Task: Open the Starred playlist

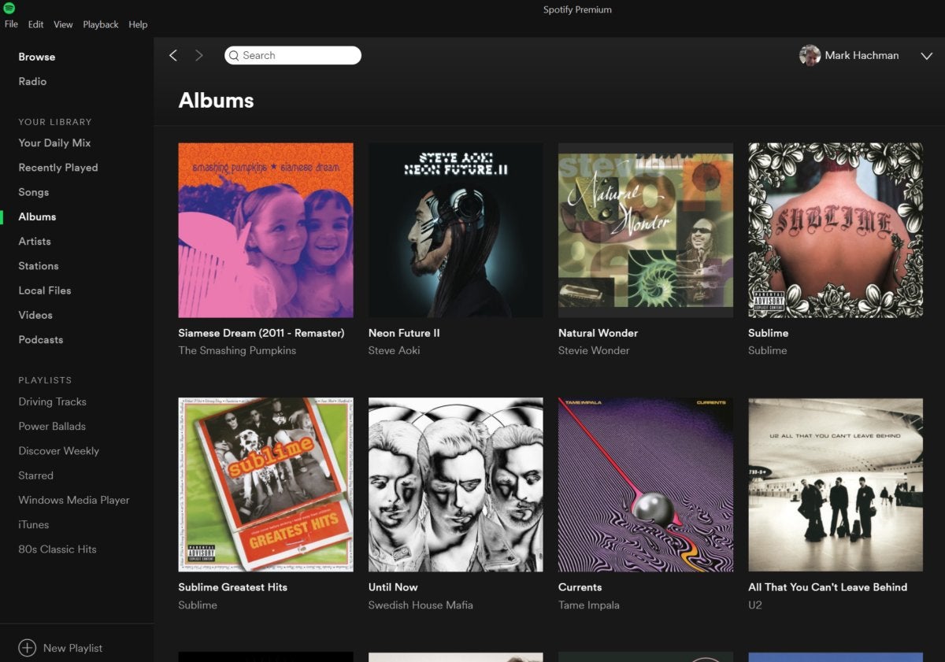Action: pyautogui.click(x=36, y=475)
